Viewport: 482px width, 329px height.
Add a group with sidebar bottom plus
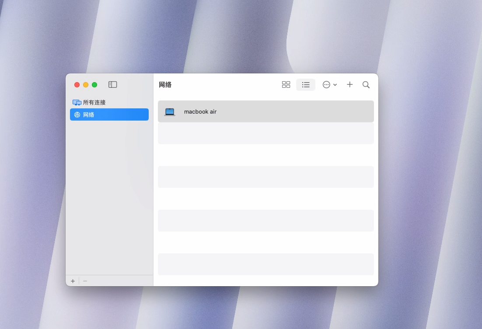coord(73,281)
